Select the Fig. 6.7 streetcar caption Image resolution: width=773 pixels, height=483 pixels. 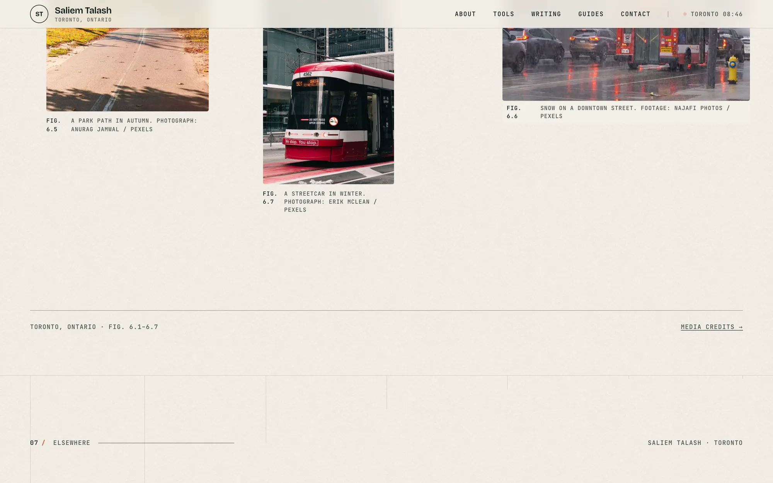pyautogui.click(x=320, y=202)
